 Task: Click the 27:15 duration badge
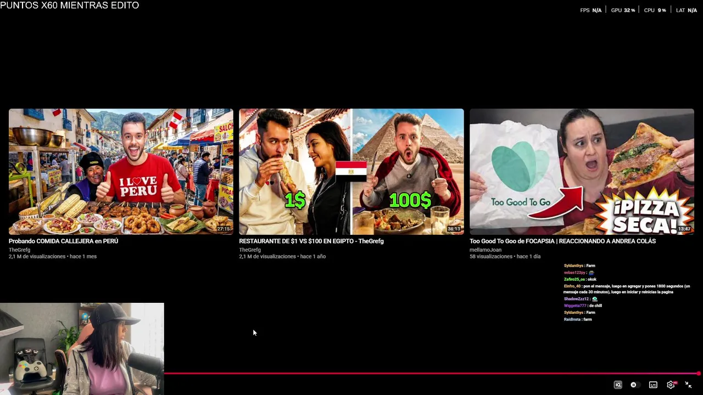tap(223, 229)
